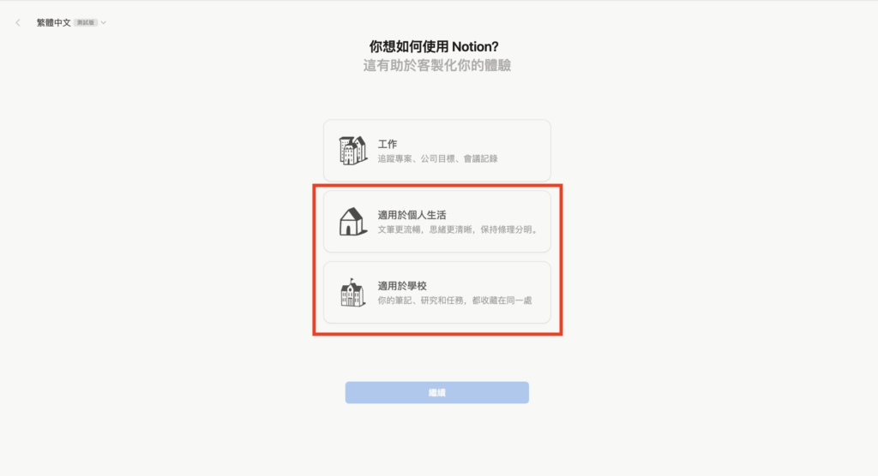Choose the 適用於個人生活 option card
Image resolution: width=878 pixels, height=476 pixels.
click(x=436, y=222)
